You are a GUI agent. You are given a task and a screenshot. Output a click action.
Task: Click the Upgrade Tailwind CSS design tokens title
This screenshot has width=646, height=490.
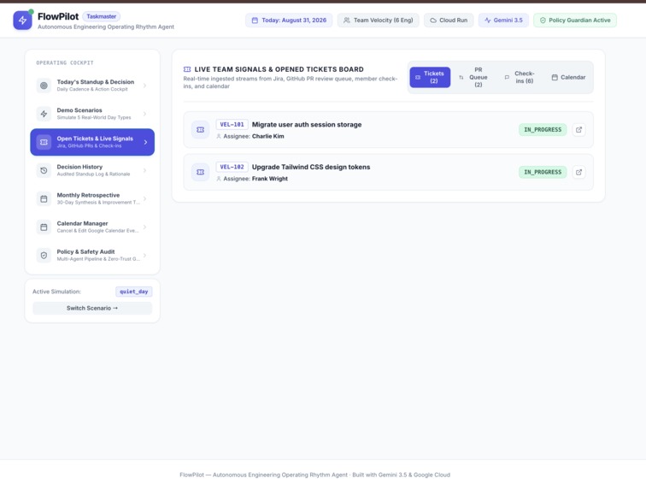coord(311,167)
